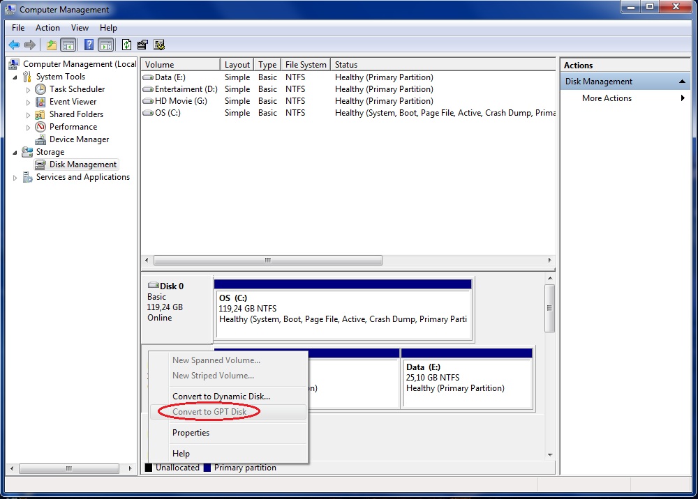
Task: Click the Data (E:) volume drive icon
Action: click(x=148, y=77)
